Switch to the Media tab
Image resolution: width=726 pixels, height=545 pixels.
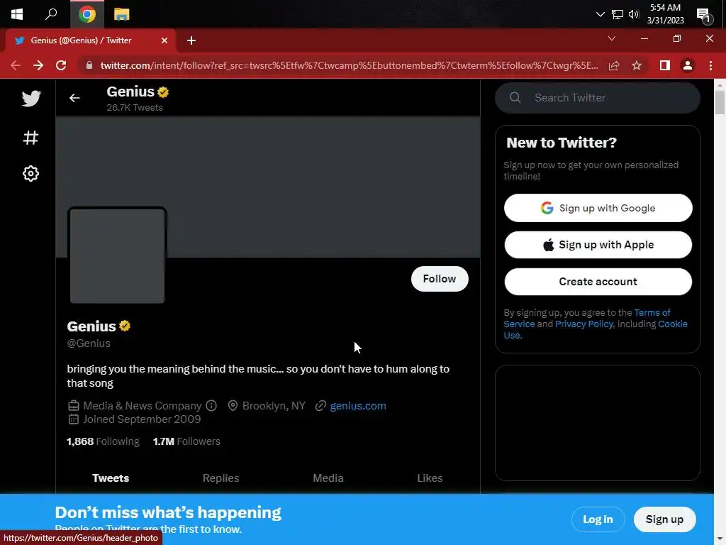328,478
